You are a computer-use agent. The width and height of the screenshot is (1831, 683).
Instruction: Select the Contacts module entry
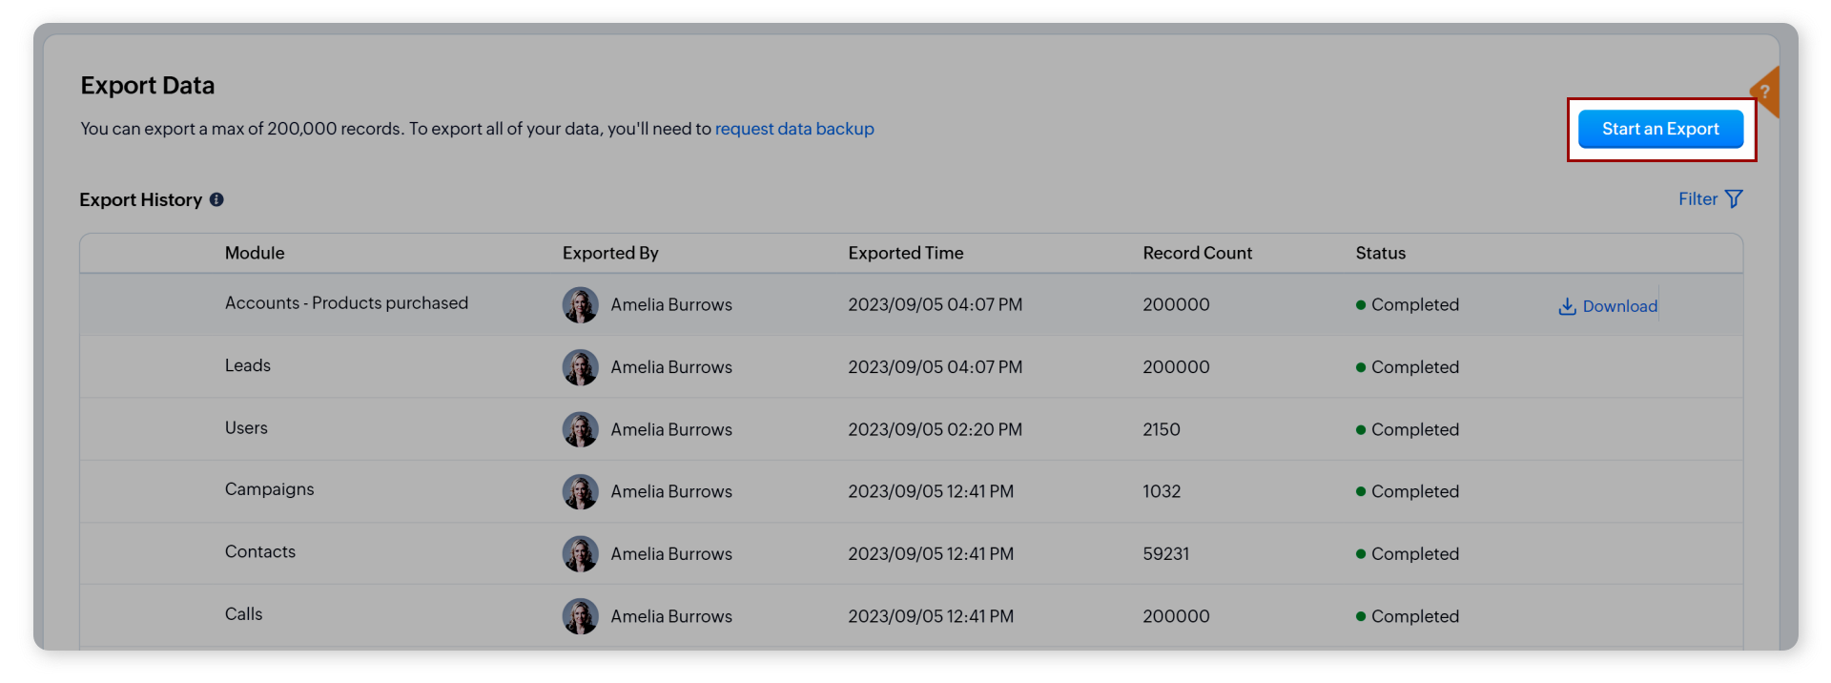coord(260,552)
